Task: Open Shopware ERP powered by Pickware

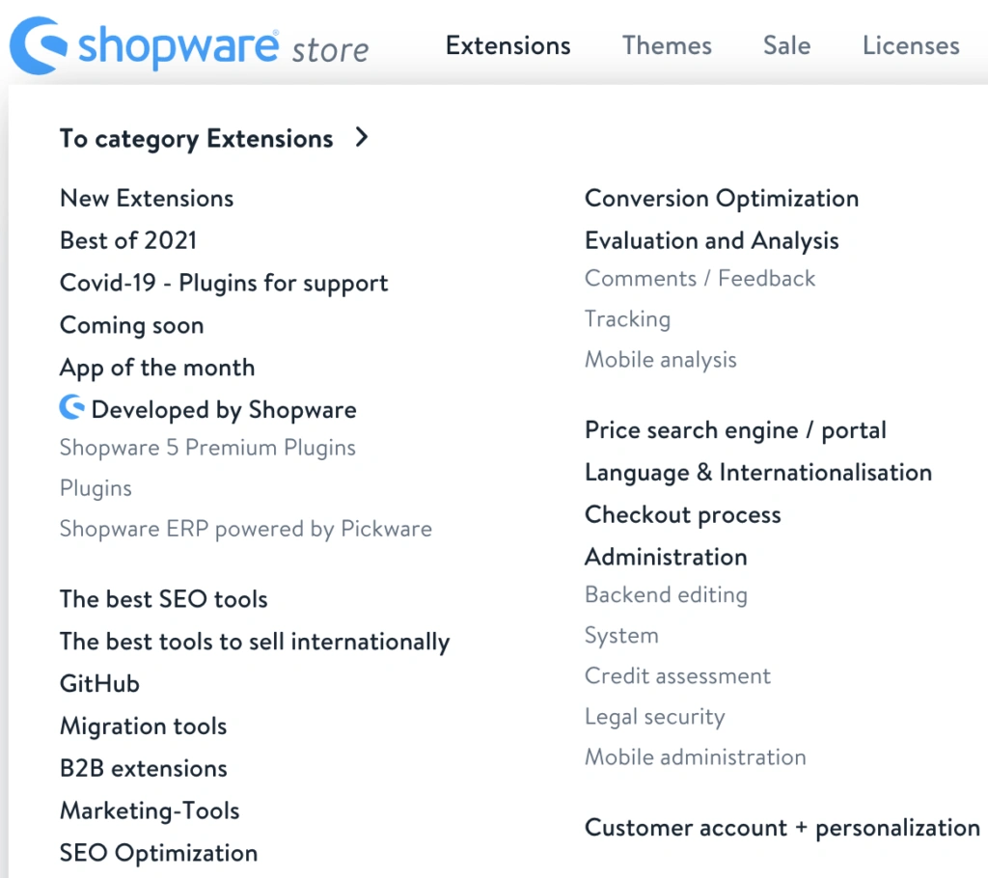Action: pyautogui.click(x=246, y=529)
